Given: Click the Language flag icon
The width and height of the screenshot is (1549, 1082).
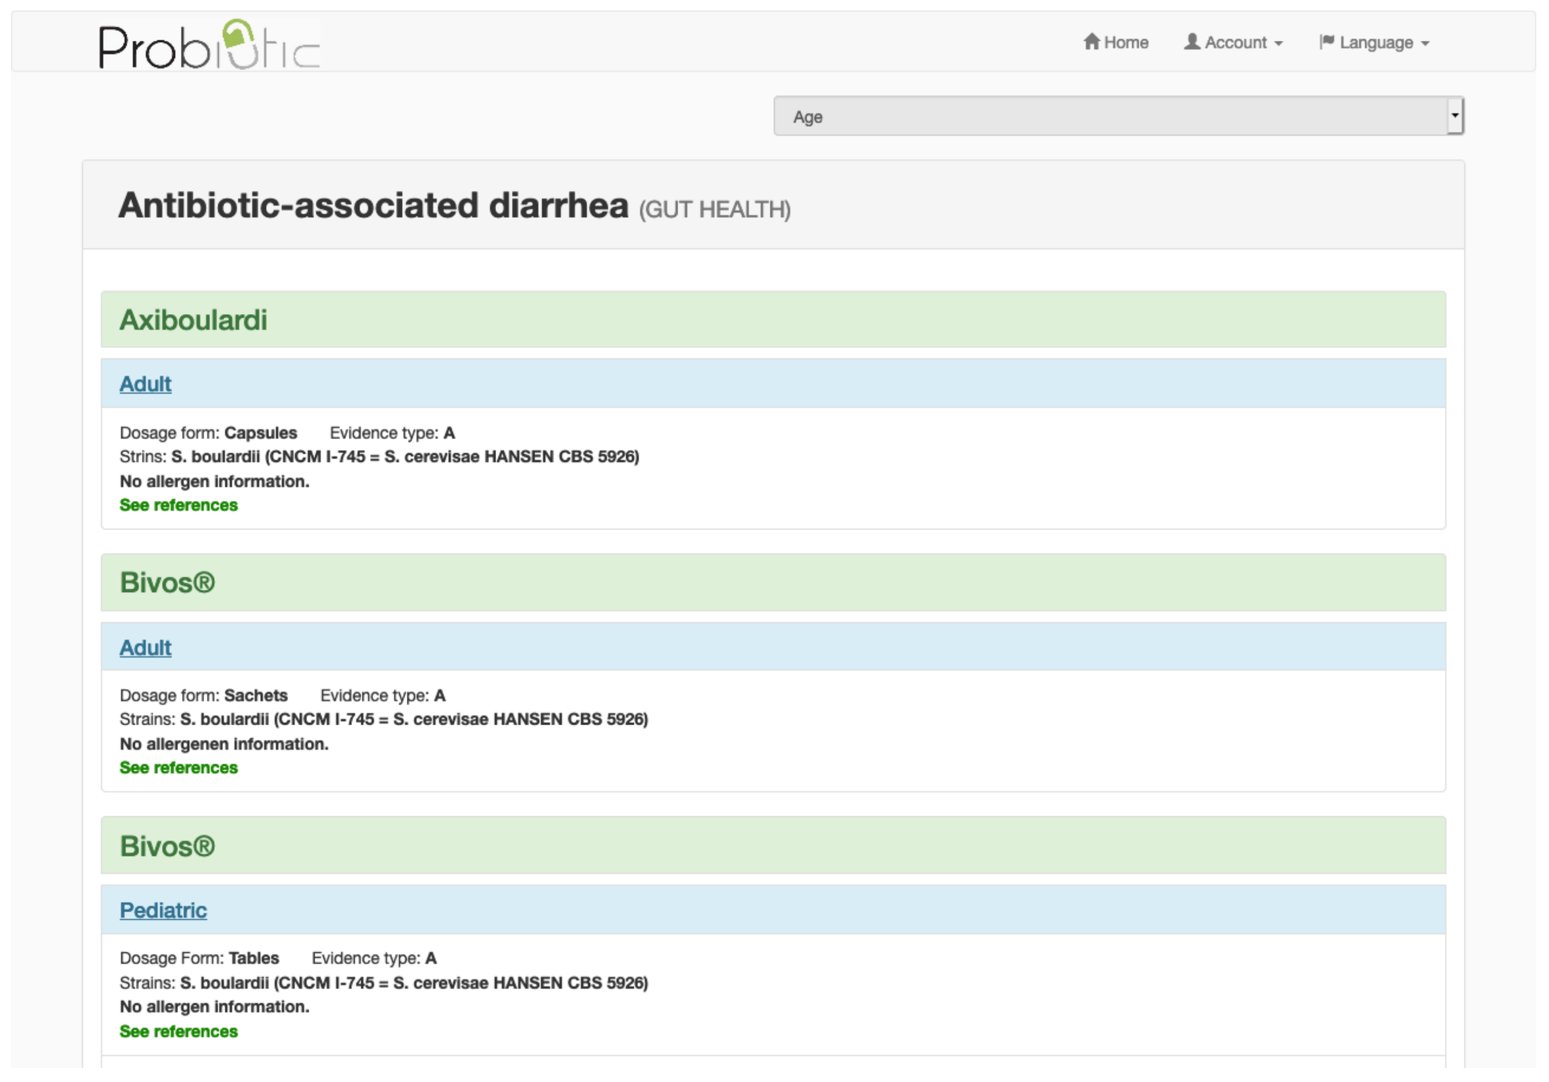Looking at the screenshot, I should tap(1327, 42).
